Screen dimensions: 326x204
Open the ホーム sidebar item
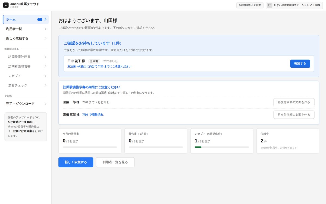(26, 19)
